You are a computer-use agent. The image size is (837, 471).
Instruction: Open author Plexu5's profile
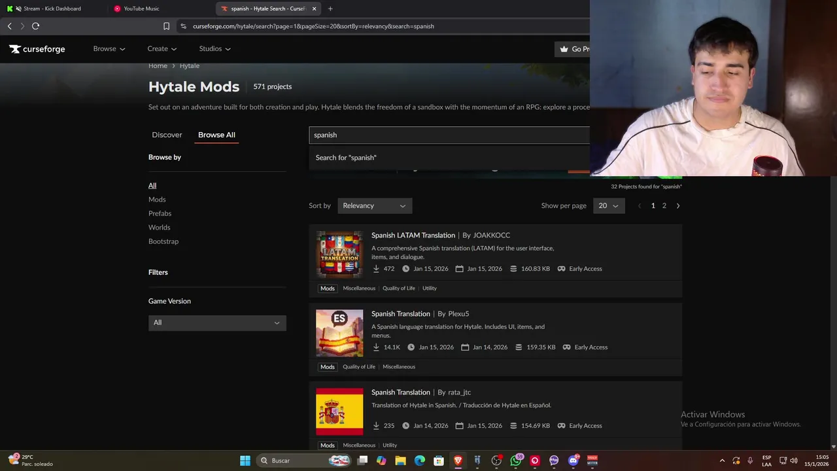[x=458, y=314]
